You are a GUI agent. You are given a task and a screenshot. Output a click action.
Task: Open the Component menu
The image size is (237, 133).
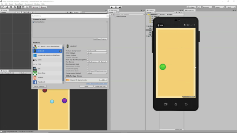click(29, 4)
